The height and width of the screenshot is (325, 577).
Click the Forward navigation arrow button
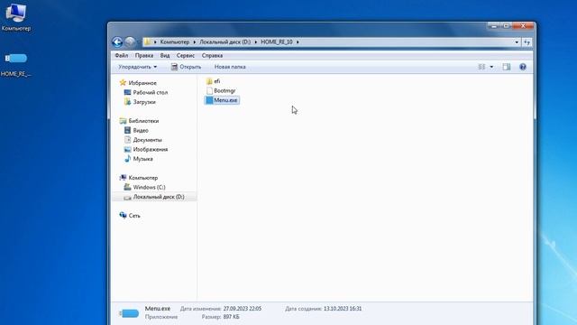tap(130, 42)
